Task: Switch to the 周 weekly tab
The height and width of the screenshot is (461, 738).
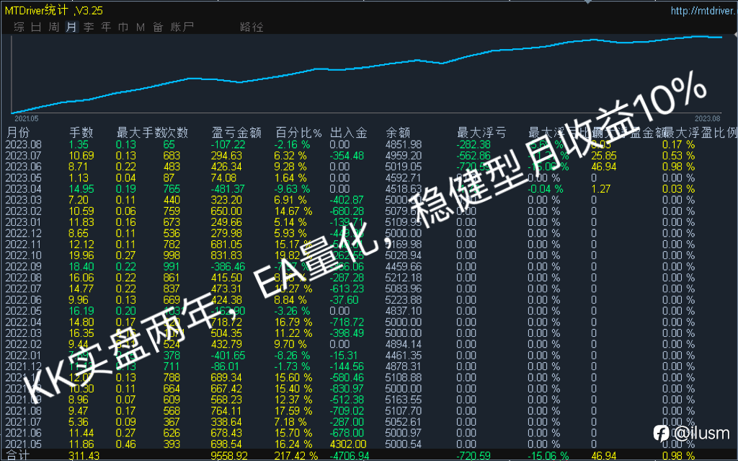Action: [53, 27]
